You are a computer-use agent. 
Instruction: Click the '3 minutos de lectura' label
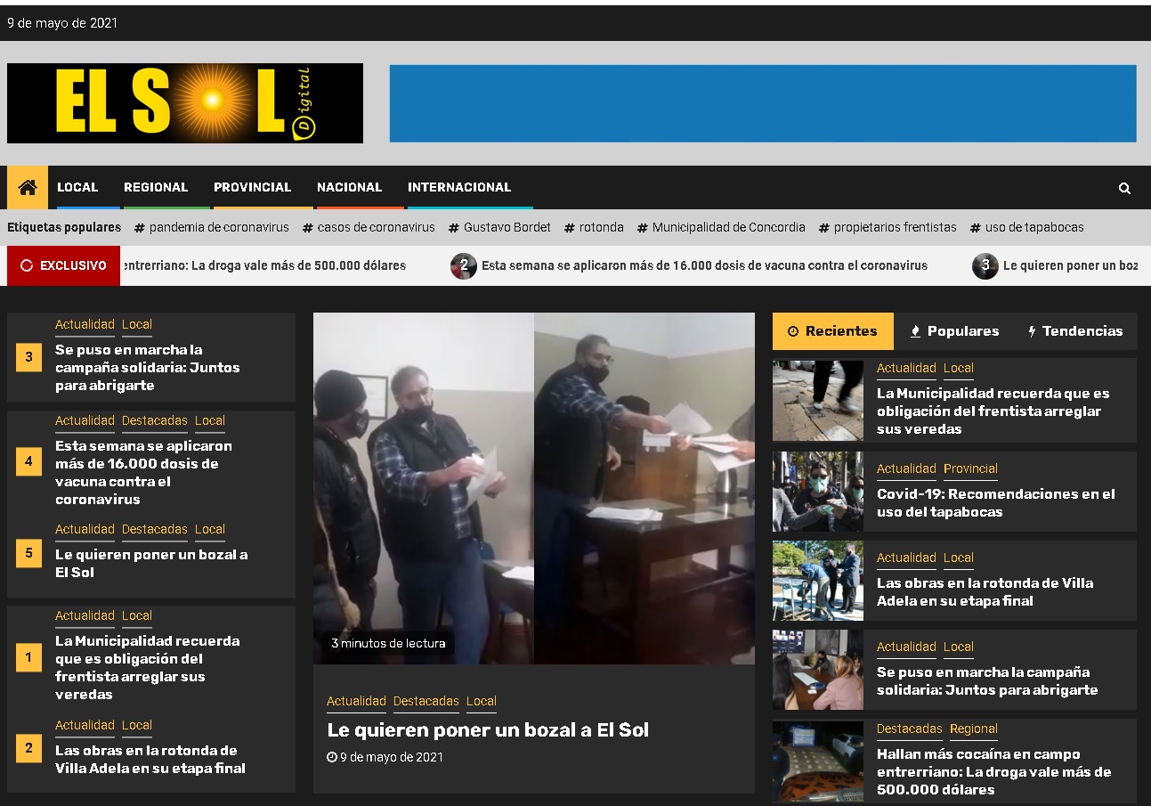click(x=388, y=643)
